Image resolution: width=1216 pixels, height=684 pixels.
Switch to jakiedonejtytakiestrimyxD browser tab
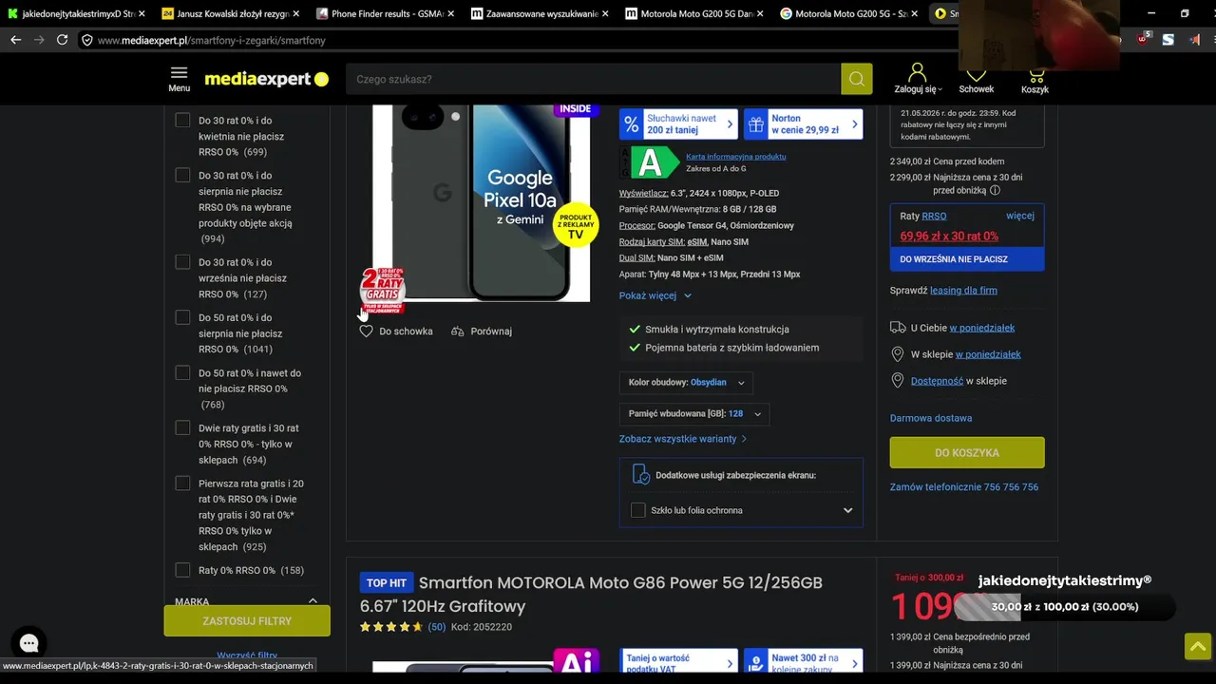click(76, 14)
